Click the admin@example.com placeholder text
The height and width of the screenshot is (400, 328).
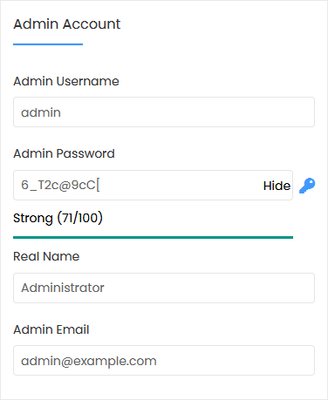(89, 361)
